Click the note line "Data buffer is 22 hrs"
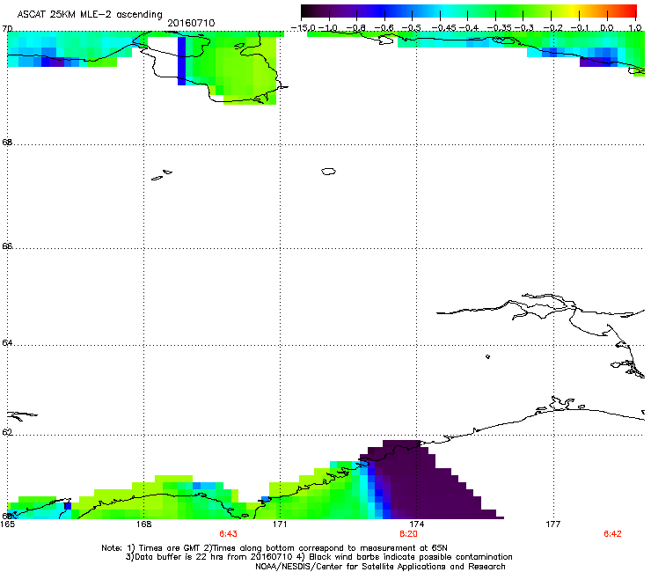This screenshot has height=572, width=651. pos(179,557)
